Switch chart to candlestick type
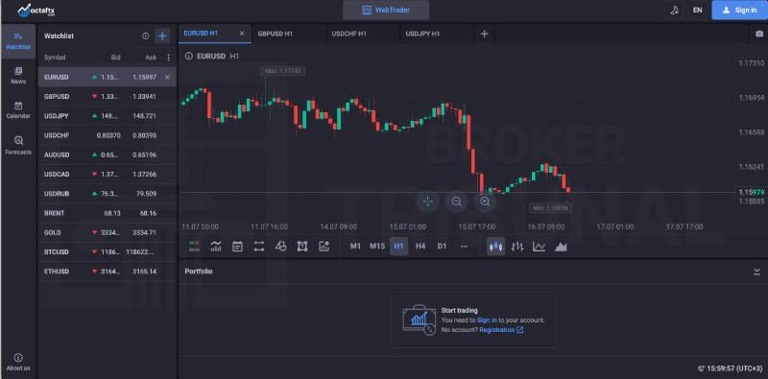Image resolution: width=768 pixels, height=379 pixels. tap(495, 247)
